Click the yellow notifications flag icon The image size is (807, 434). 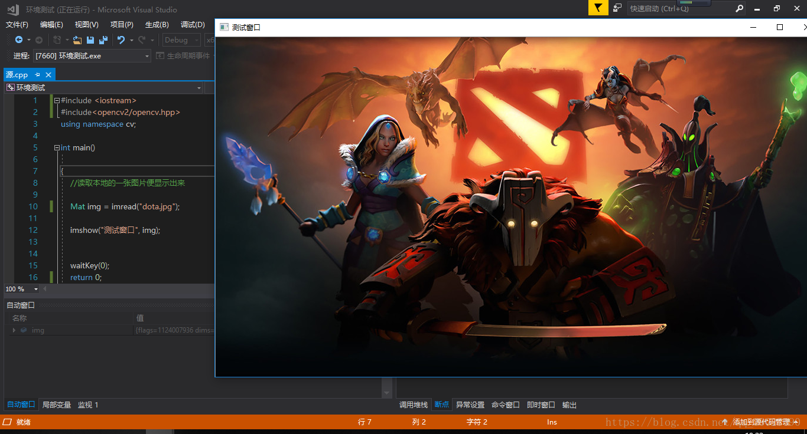[598, 8]
